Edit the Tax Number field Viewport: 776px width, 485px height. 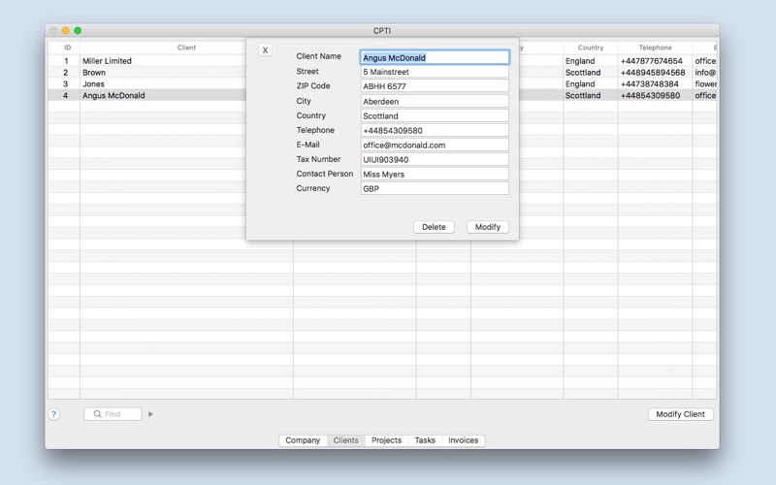click(x=435, y=159)
